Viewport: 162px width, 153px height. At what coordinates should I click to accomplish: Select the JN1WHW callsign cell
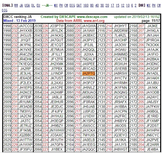pyautogui.click(x=57, y=130)
